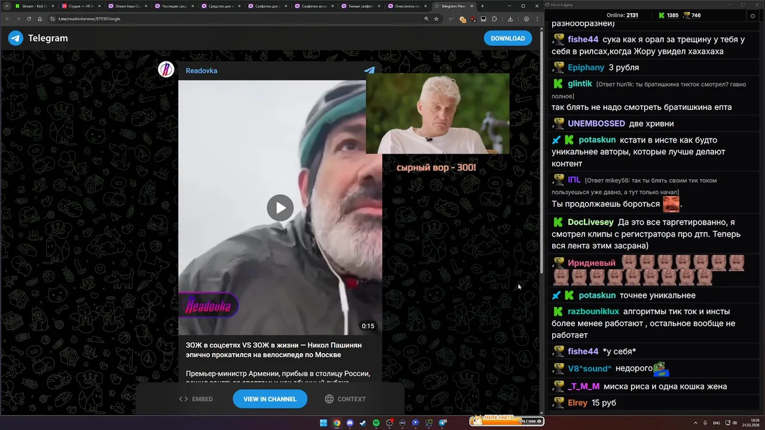Open chat settings gear icon
Image resolution: width=765 pixels, height=430 pixels.
tap(752, 16)
